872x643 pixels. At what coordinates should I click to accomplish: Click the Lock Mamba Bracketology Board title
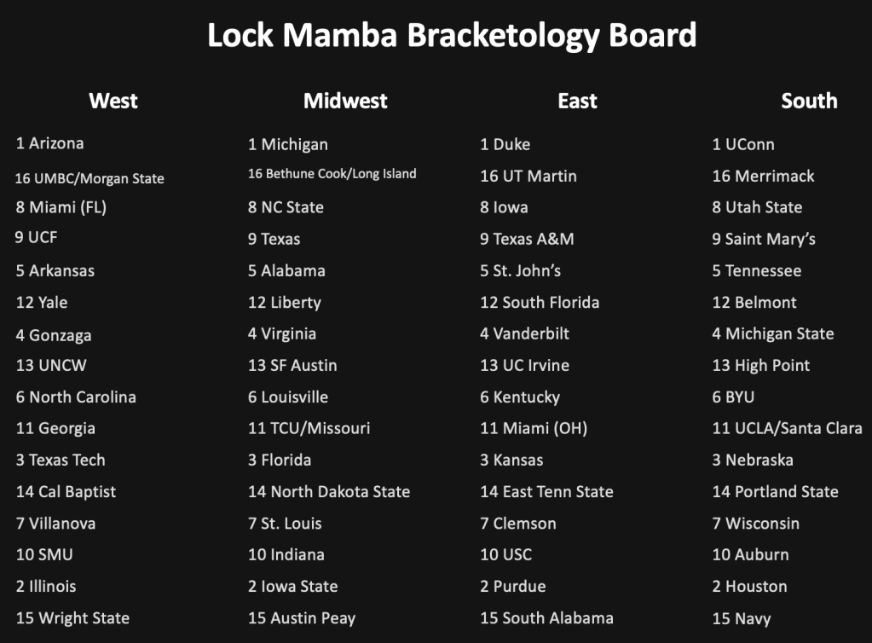coord(452,36)
